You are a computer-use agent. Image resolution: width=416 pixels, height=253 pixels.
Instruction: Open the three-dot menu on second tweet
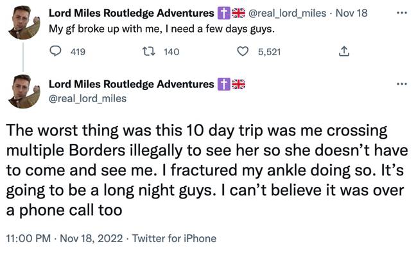pos(402,84)
